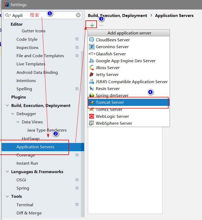Choose WebLogic Server menu entry
This screenshot has width=202, height=220.
coord(129,116)
